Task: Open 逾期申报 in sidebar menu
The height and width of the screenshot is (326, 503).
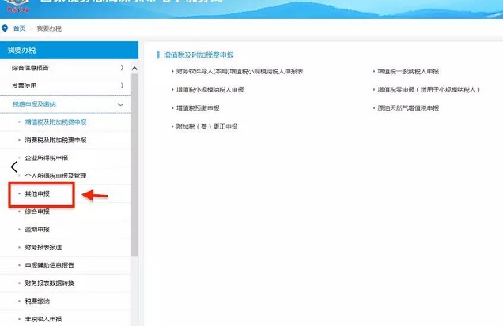Action: click(x=37, y=230)
